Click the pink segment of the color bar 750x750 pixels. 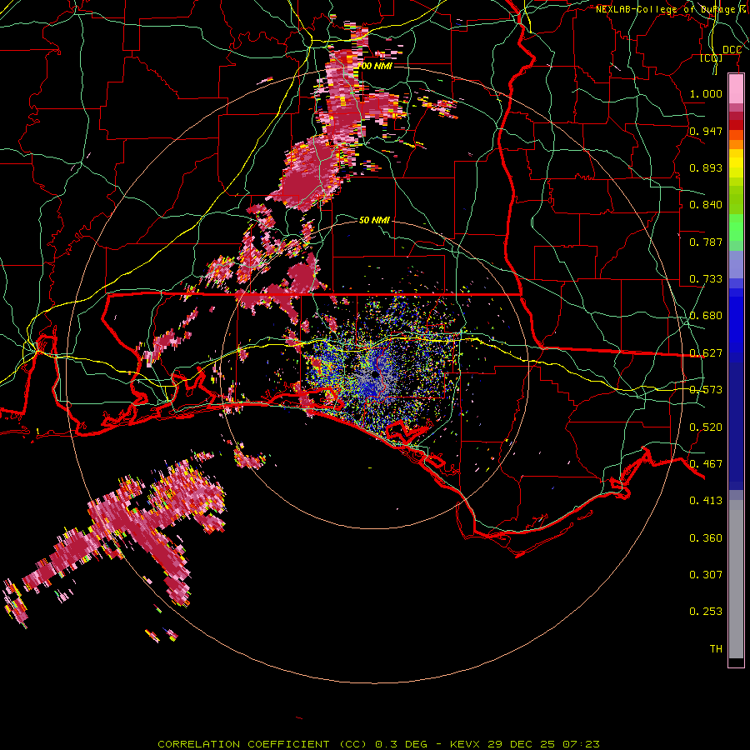pyautogui.click(x=736, y=89)
